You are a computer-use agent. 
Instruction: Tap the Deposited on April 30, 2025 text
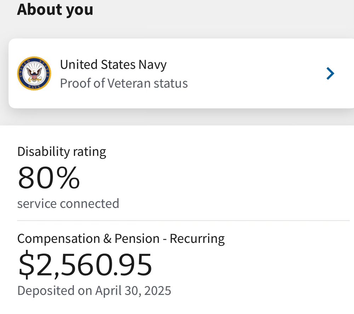[94, 291]
